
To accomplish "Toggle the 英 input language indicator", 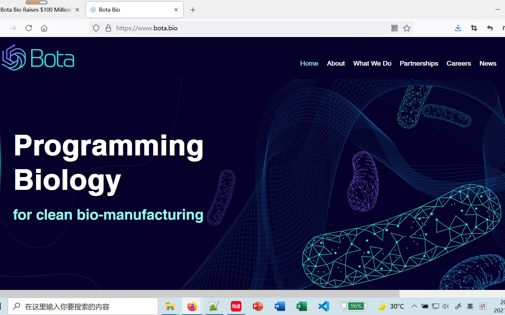I will click(x=470, y=306).
